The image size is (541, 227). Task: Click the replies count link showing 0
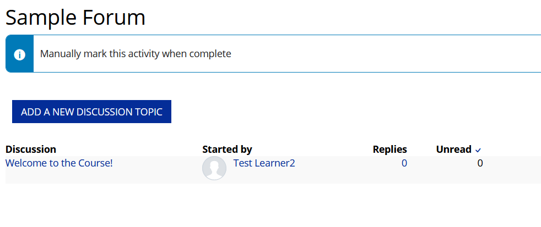click(x=404, y=163)
